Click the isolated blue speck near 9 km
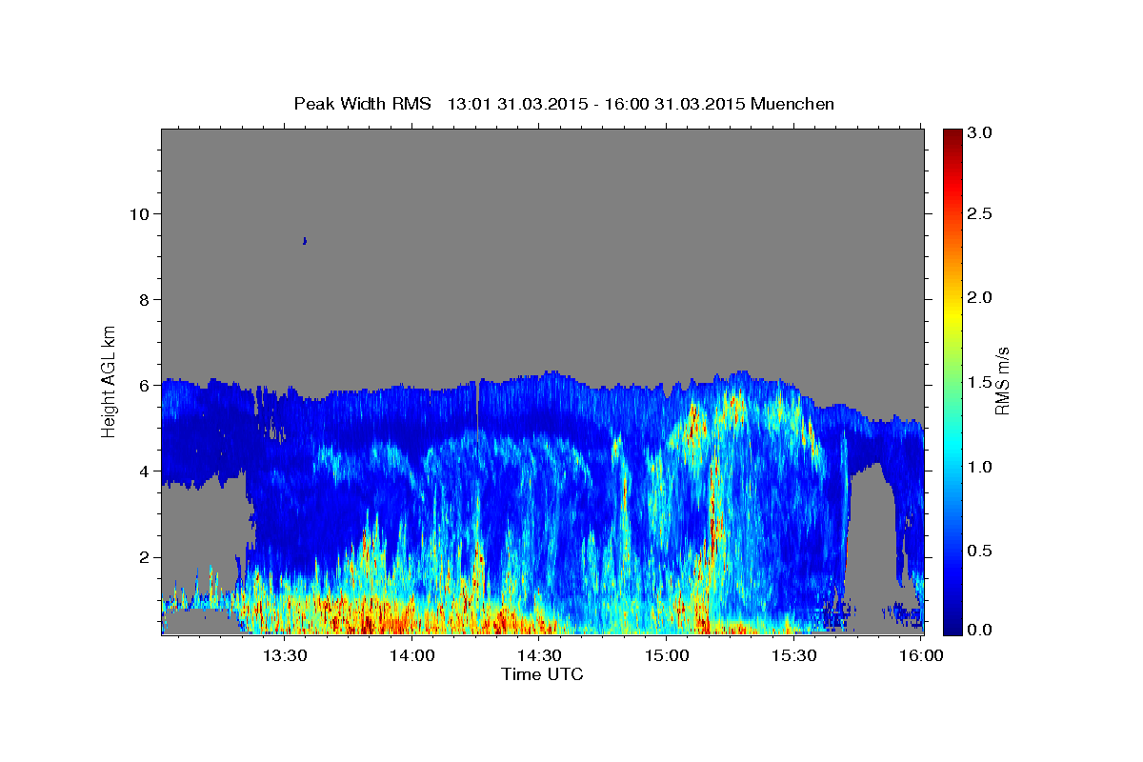The height and width of the screenshot is (762, 1143). pyautogui.click(x=305, y=241)
